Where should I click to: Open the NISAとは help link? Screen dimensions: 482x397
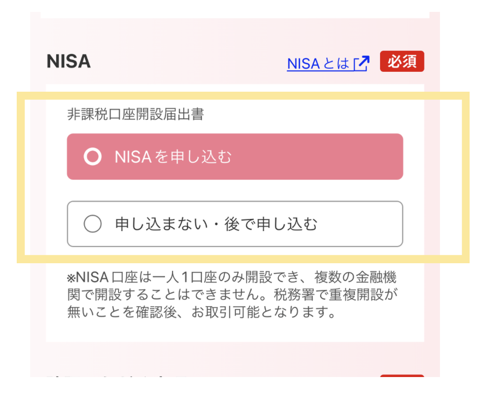click(328, 64)
